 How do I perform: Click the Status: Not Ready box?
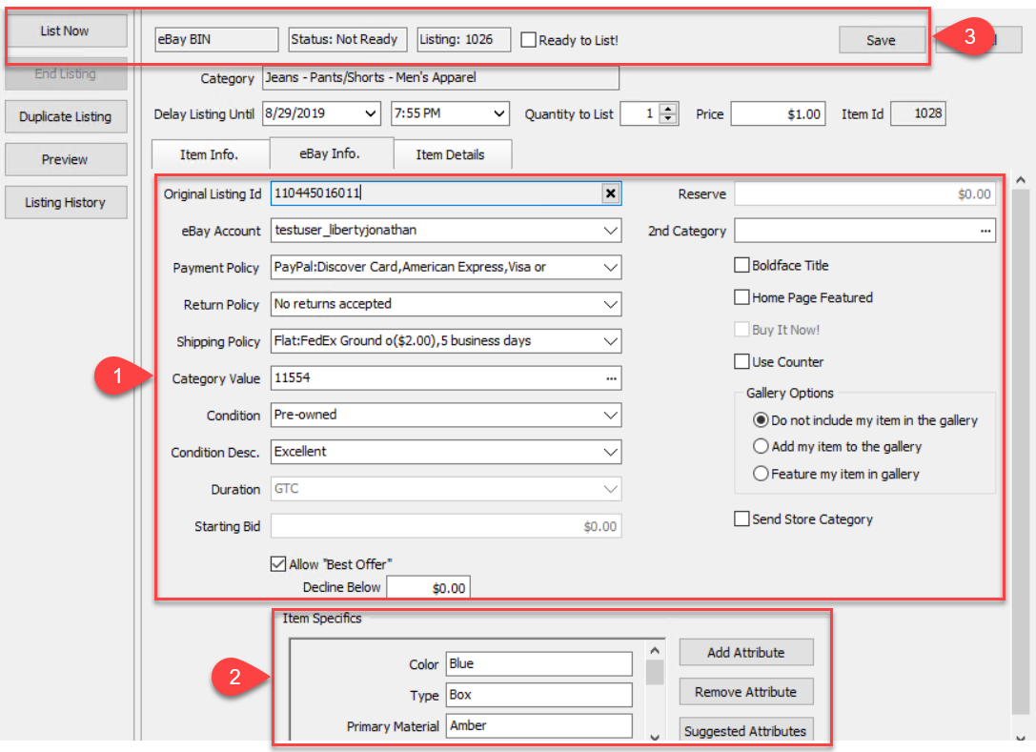point(348,40)
